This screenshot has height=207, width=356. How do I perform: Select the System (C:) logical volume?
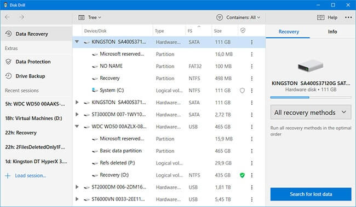pyautogui.click(x=169, y=90)
